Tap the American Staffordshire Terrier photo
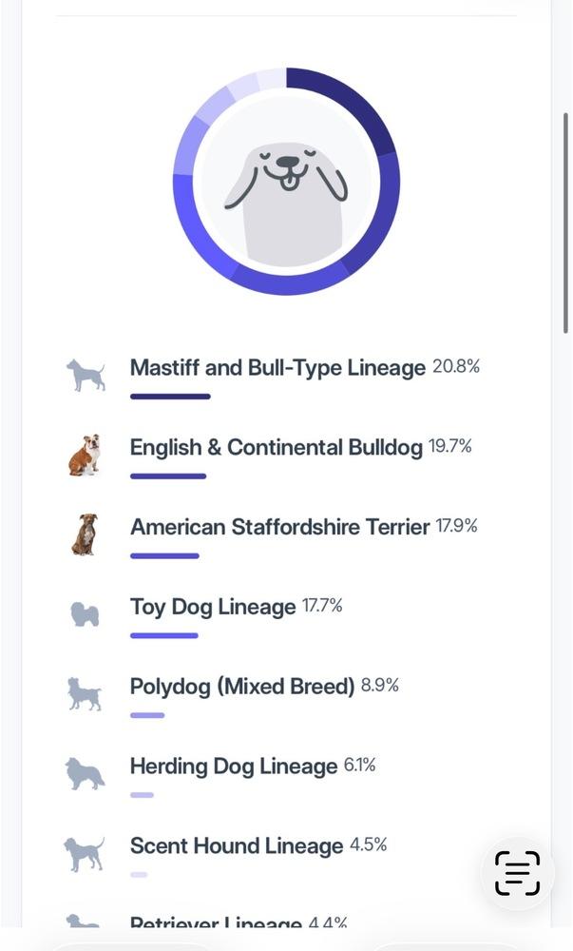The height and width of the screenshot is (951, 573). pyautogui.click(x=85, y=534)
